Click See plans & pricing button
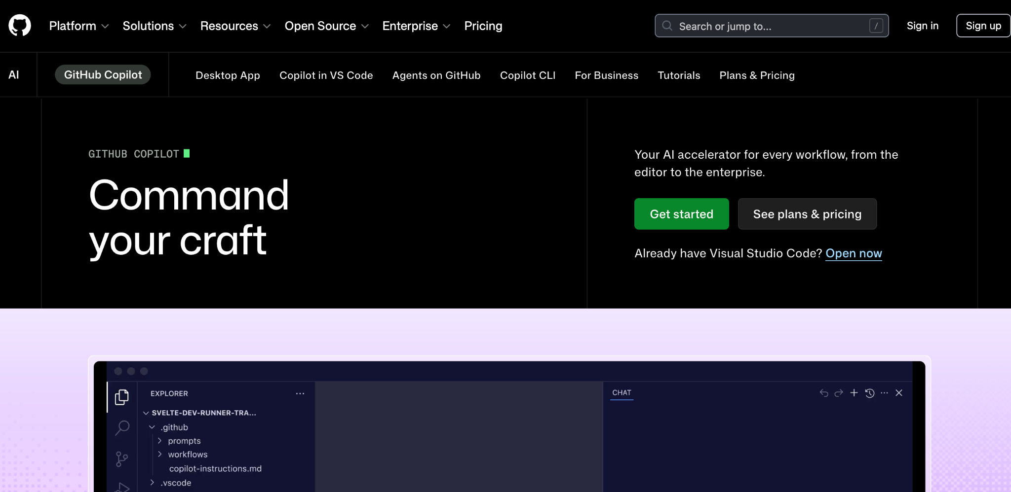The height and width of the screenshot is (492, 1011). point(807,214)
